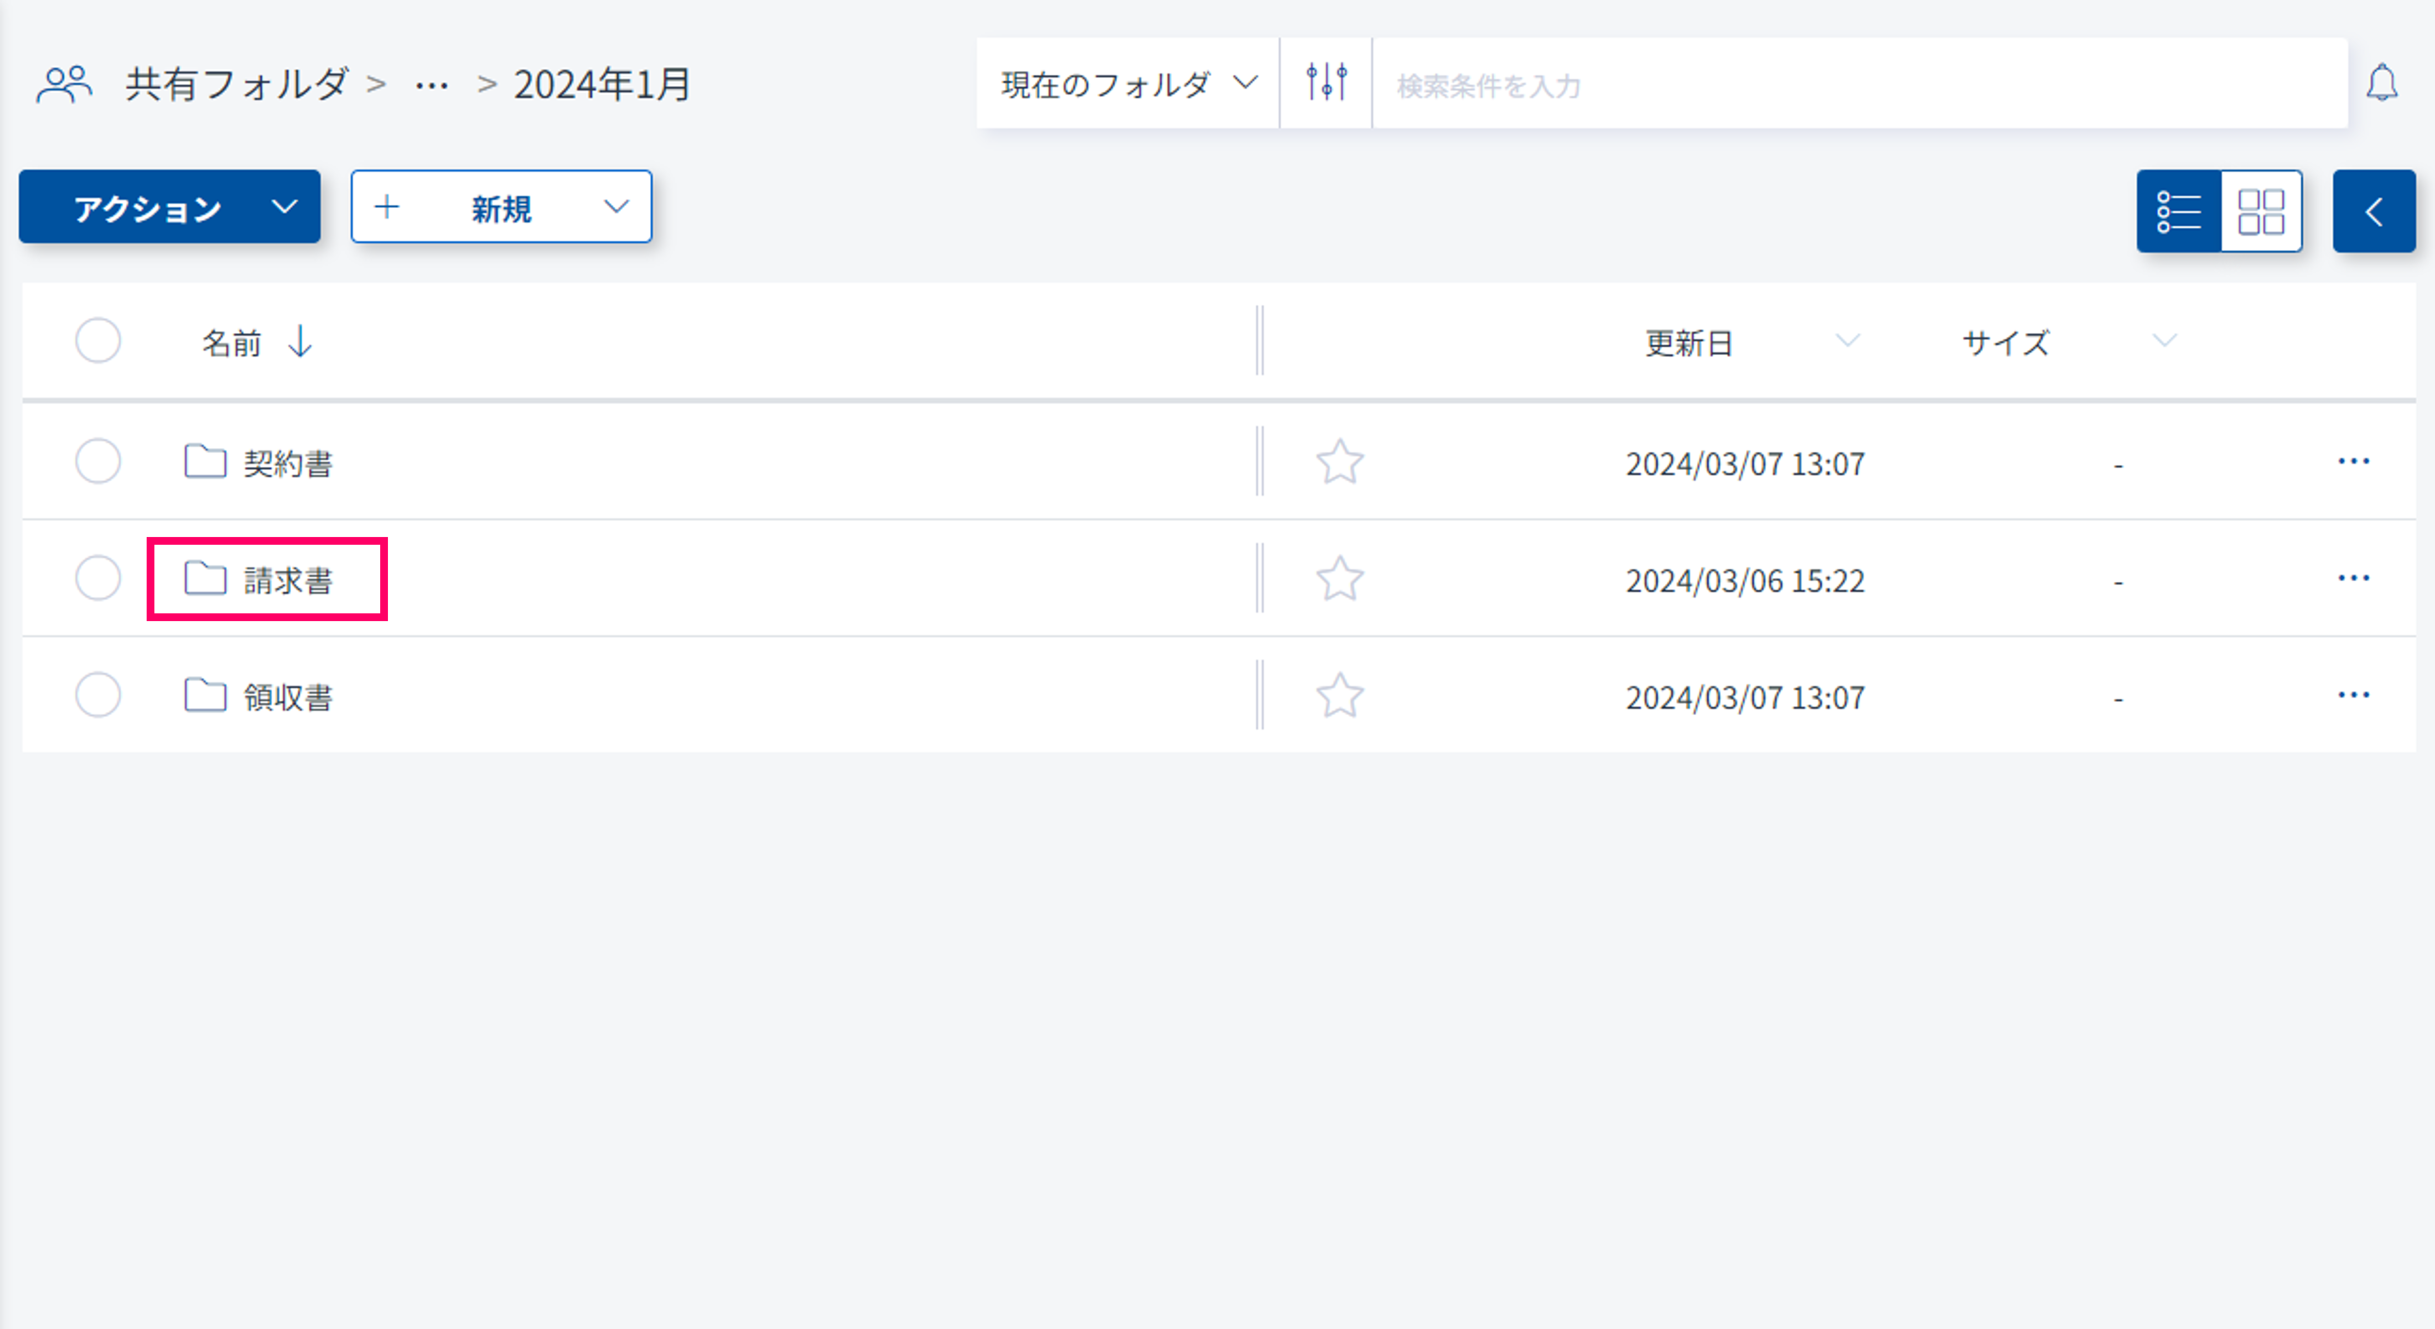Open more options for 契約書 folder
Screen dimensions: 2435x1329
coord(2353,462)
